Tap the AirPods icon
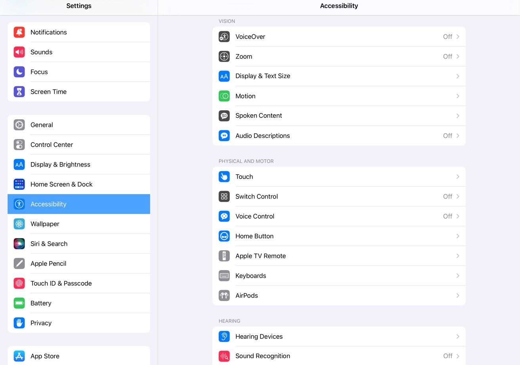Image resolution: width=520 pixels, height=365 pixels. (224, 296)
